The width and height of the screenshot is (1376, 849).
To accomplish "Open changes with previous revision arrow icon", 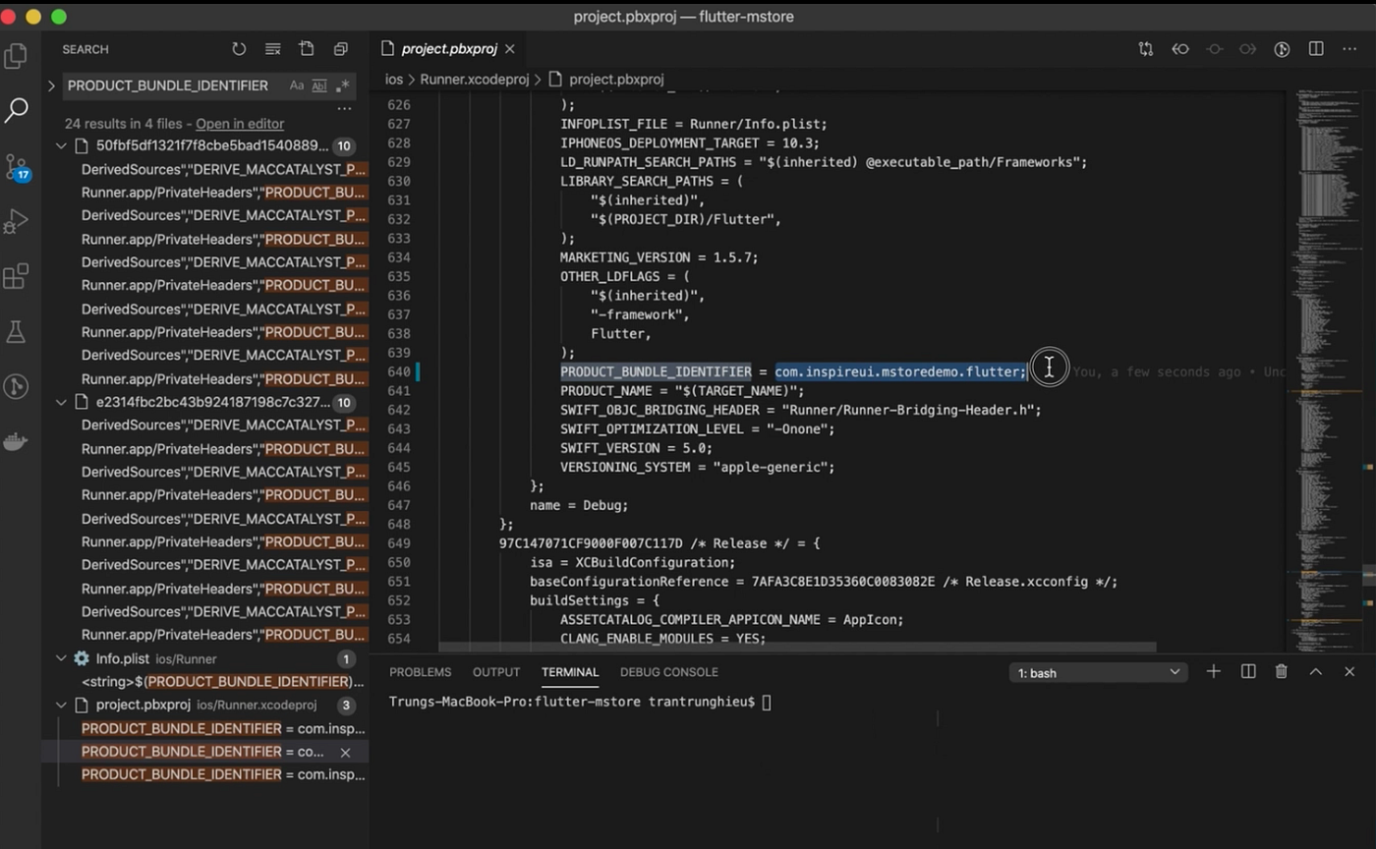I will coord(1180,49).
